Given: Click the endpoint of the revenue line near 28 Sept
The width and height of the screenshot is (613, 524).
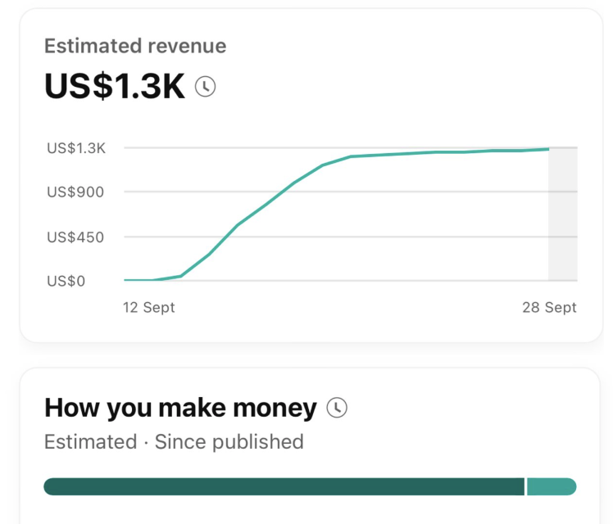Looking at the screenshot, I should 547,149.
